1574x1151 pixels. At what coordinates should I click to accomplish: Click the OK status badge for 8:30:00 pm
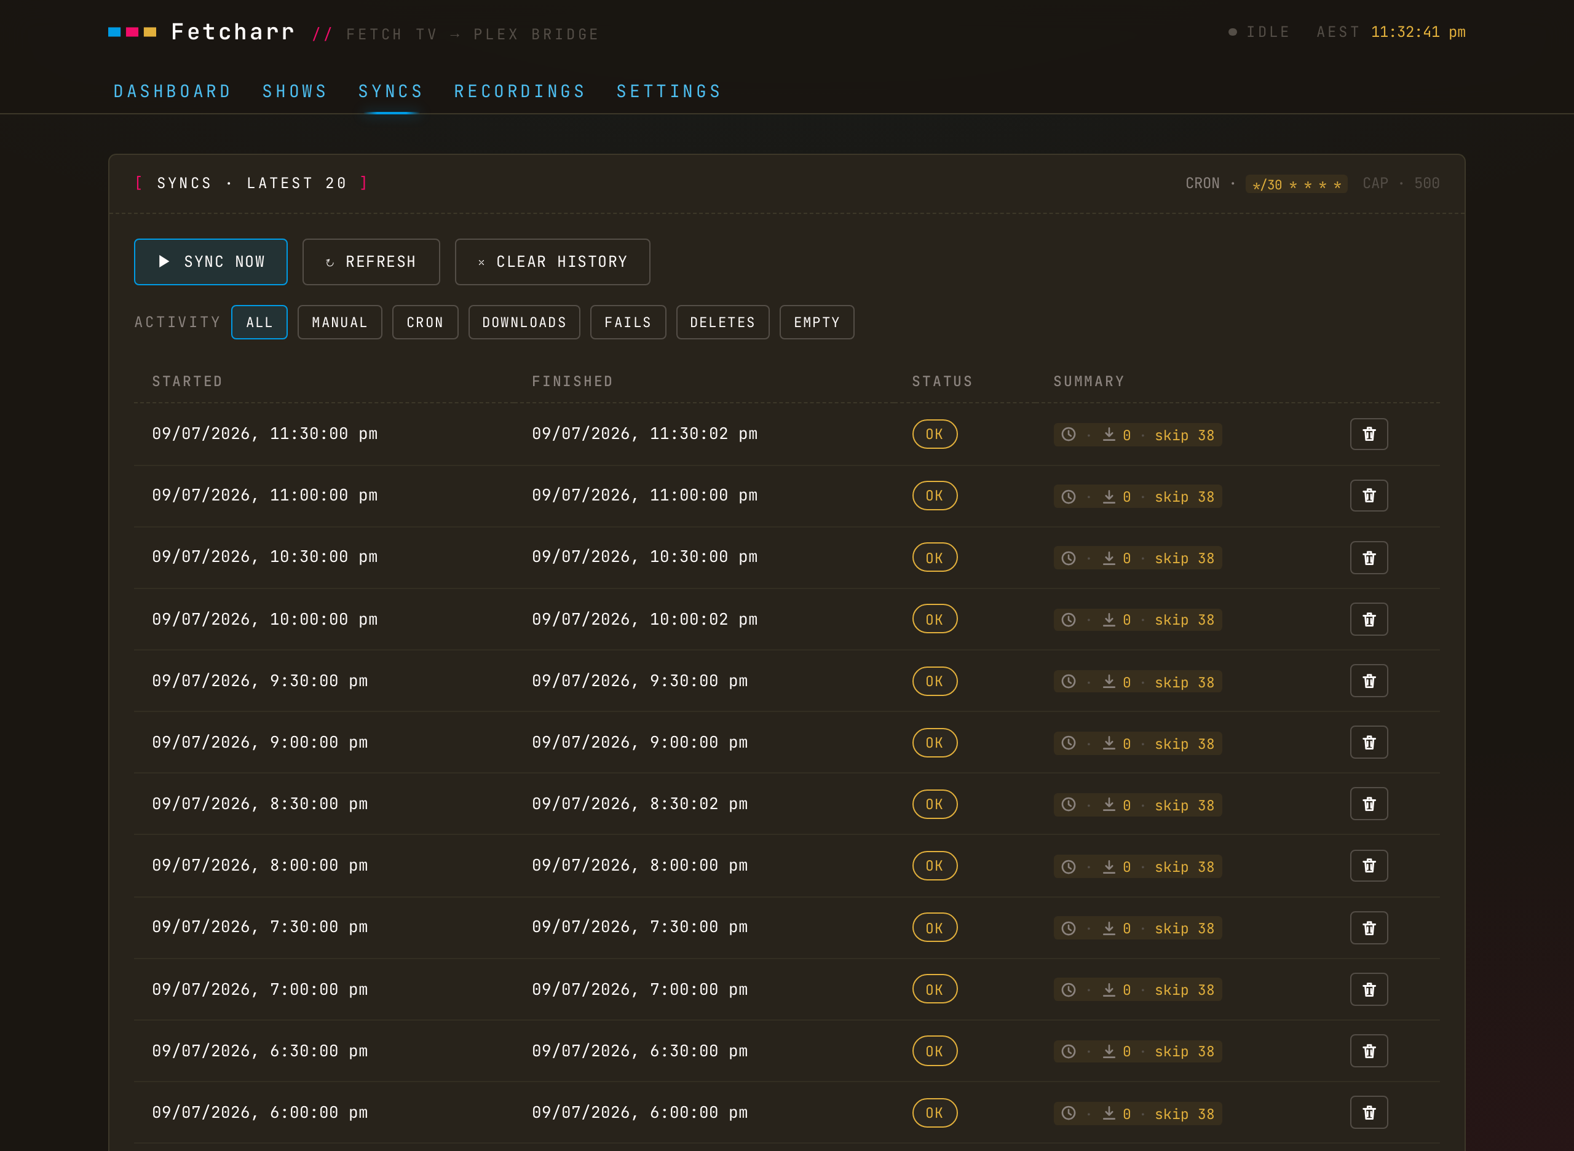point(935,804)
